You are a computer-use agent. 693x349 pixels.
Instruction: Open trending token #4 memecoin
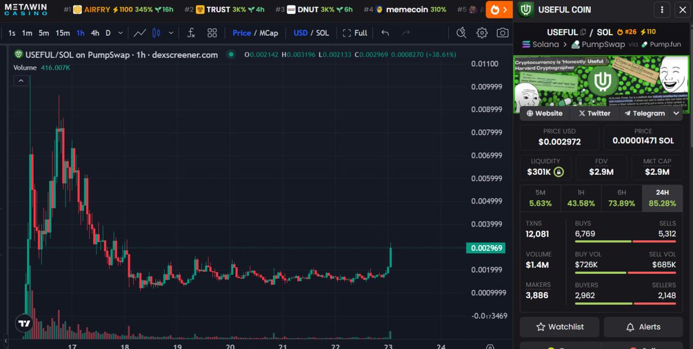click(x=405, y=9)
